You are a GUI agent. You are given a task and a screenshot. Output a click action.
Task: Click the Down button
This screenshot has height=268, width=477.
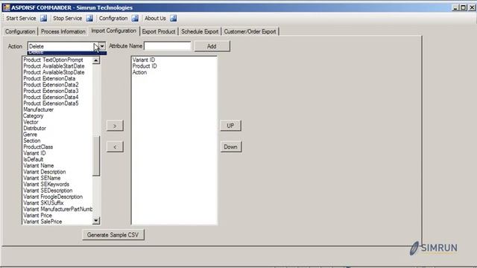coord(230,147)
